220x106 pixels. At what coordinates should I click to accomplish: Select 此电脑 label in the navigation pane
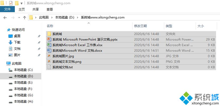17,64
